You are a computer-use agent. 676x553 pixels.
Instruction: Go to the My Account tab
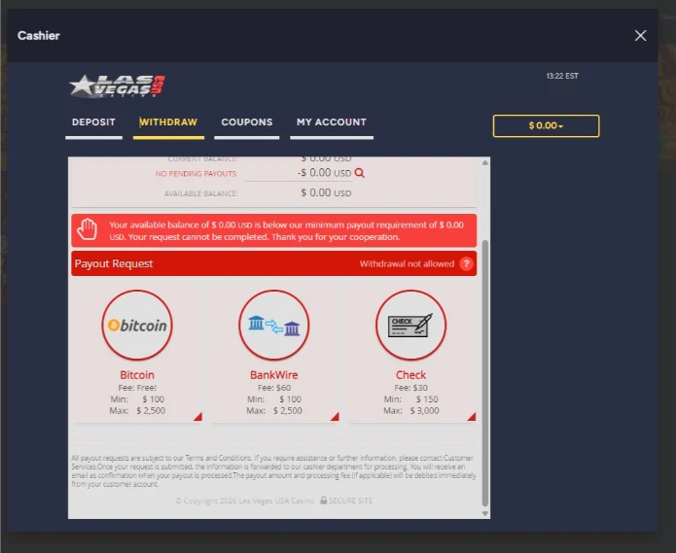(331, 122)
